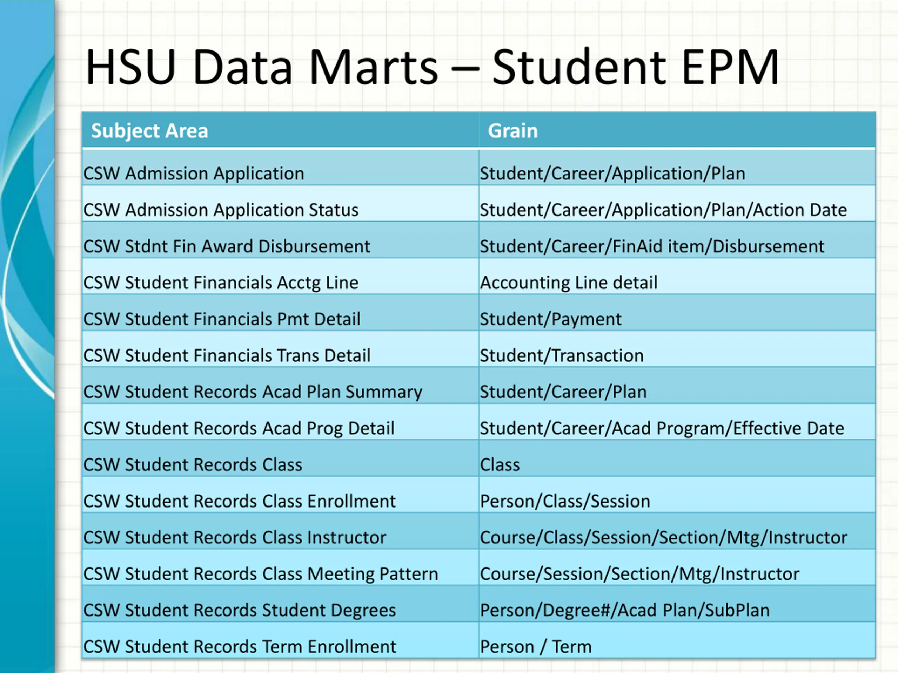Select the Subject Area column header
The image size is (898, 673).
149,131
